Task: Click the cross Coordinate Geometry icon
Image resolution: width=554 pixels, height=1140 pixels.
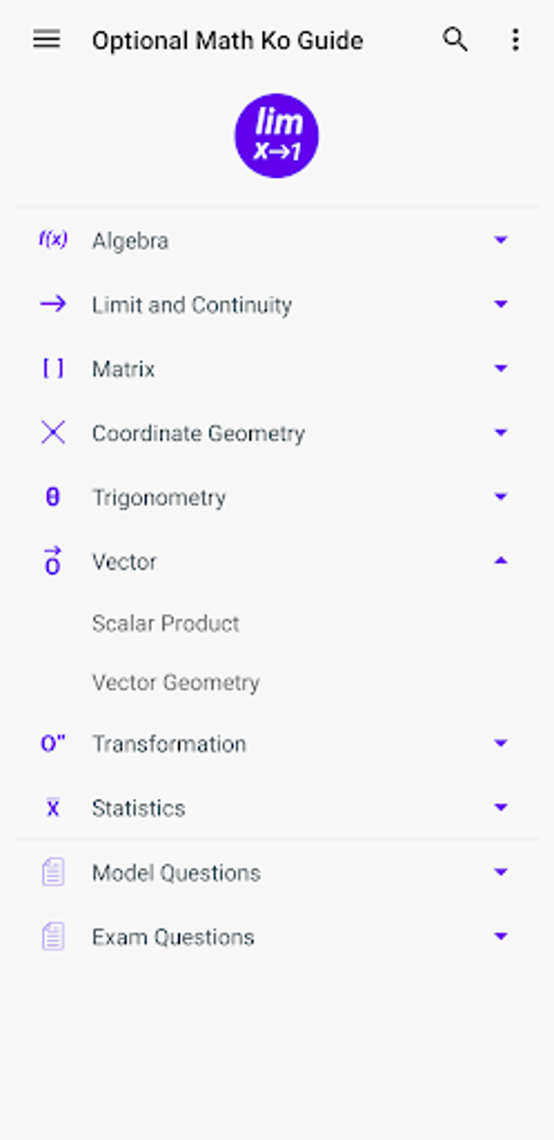Action: point(53,433)
